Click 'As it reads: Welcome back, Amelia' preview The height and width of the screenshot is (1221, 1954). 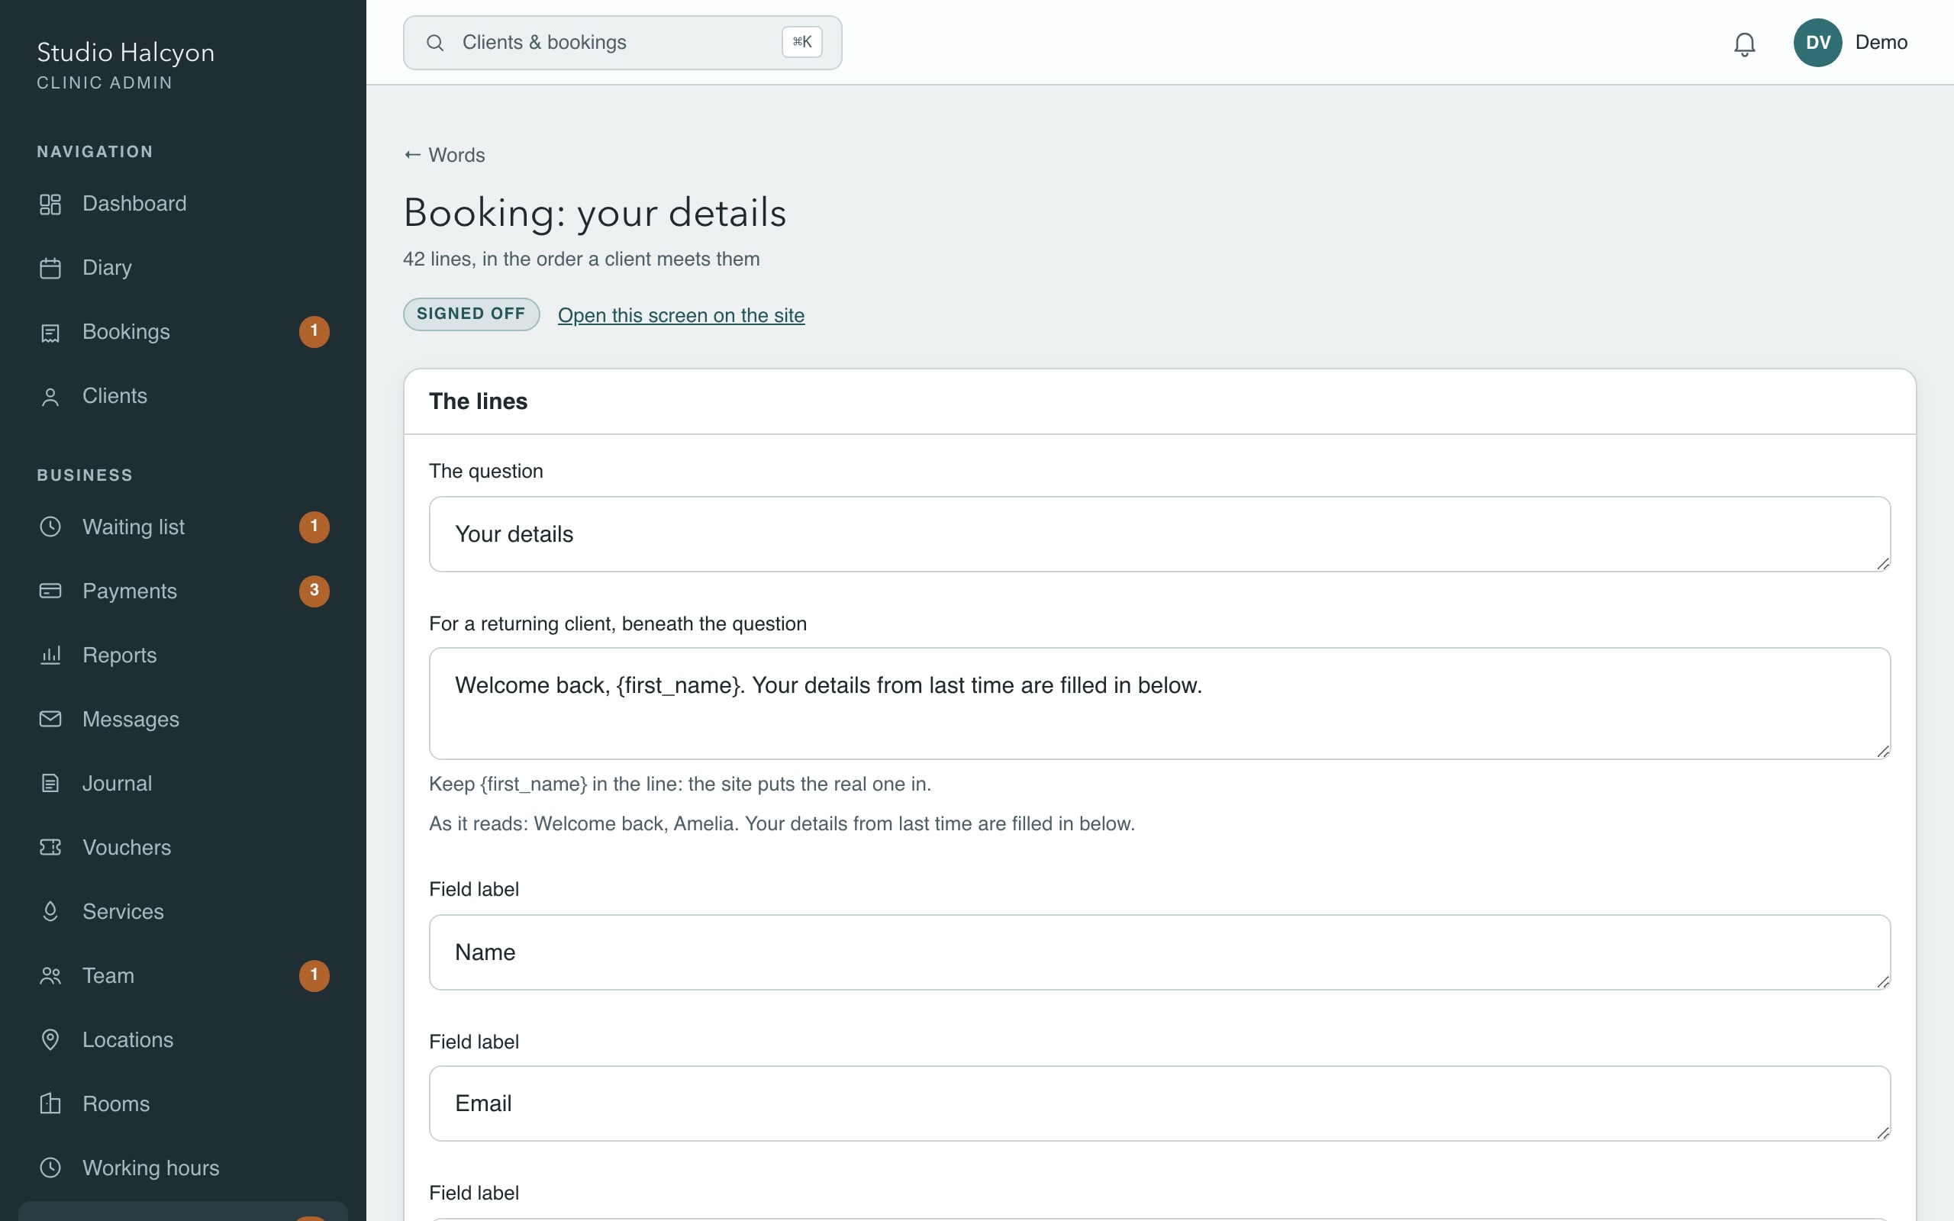click(782, 823)
